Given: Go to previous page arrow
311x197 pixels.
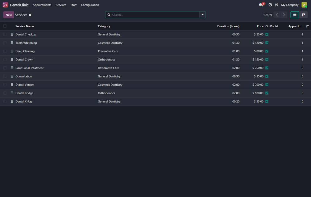Looking at the screenshot, I should click(x=277, y=15).
